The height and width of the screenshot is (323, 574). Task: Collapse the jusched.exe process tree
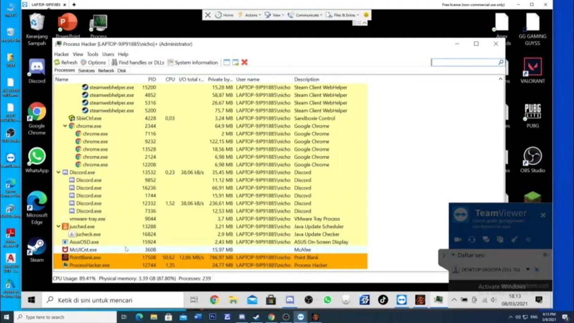point(58,227)
